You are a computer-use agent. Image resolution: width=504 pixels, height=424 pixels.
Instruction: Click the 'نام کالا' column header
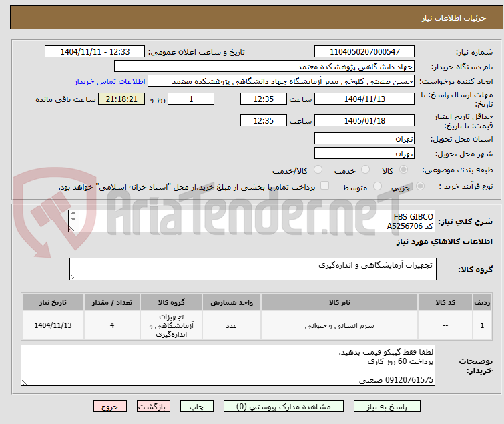pyautogui.click(x=339, y=302)
